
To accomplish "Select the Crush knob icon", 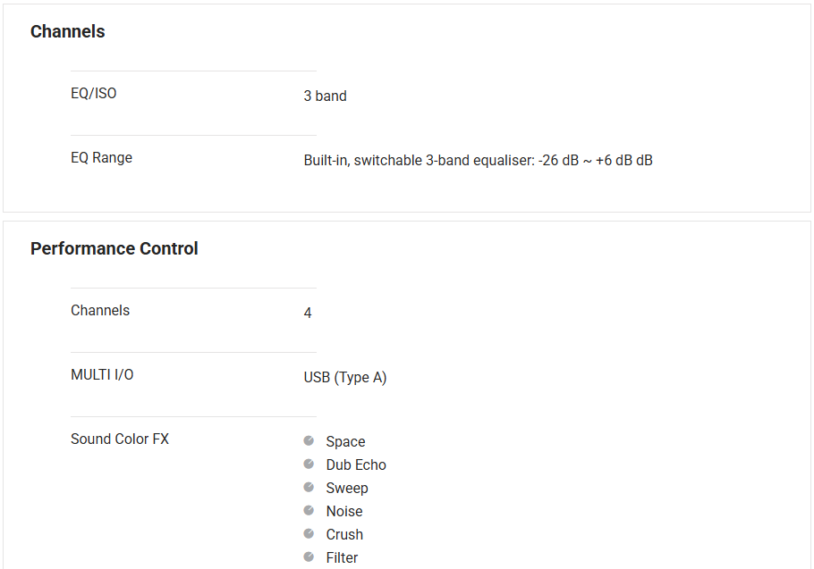I will click(309, 534).
